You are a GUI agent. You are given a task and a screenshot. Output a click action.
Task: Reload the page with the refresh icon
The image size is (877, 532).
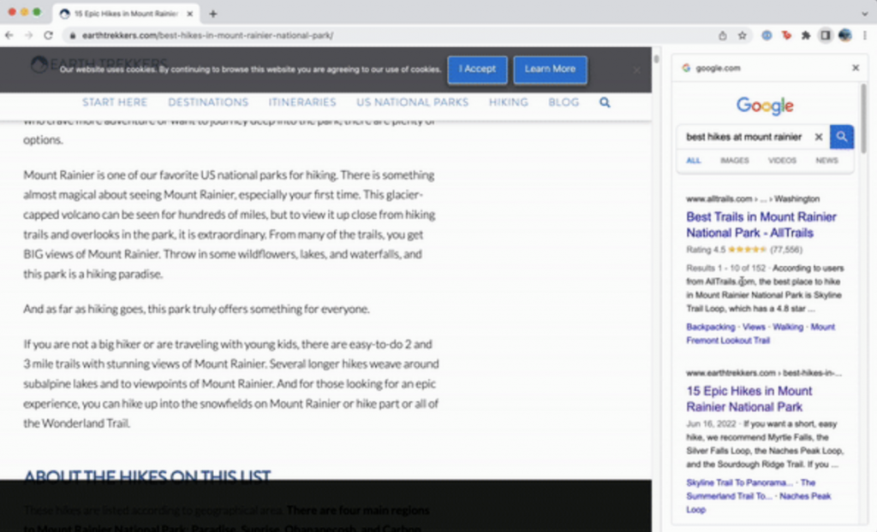click(x=48, y=35)
